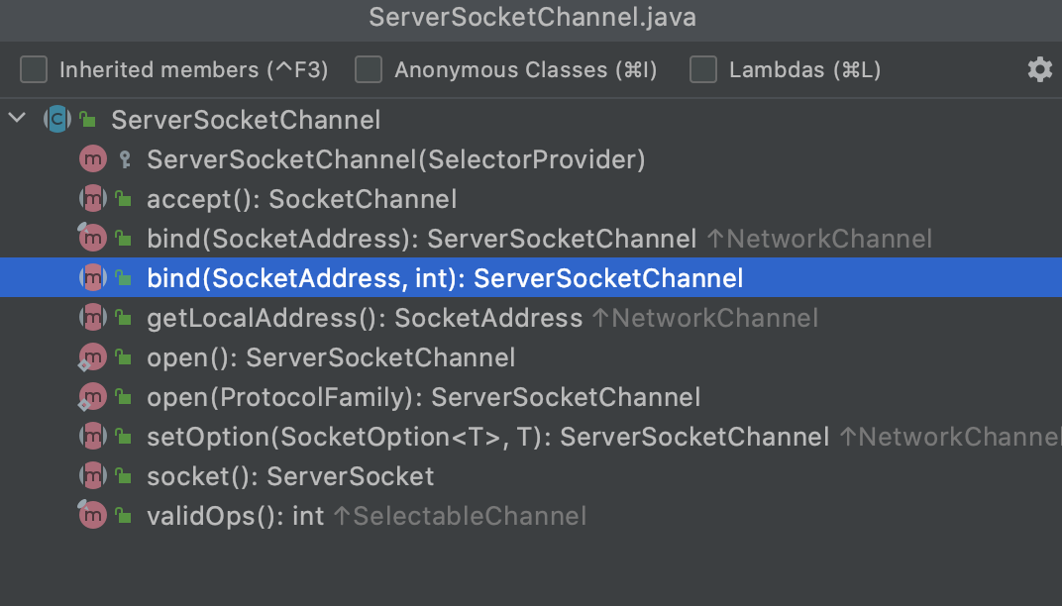The image size is (1062, 606).
Task: Click the method icon beside setOption
Action: (93, 436)
